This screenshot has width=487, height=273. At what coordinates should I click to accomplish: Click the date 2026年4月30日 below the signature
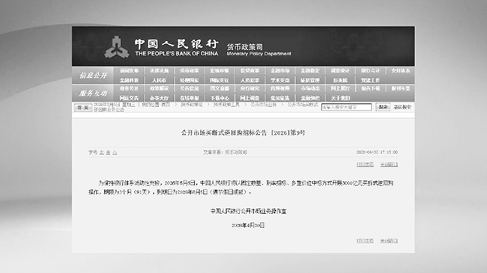248,225
